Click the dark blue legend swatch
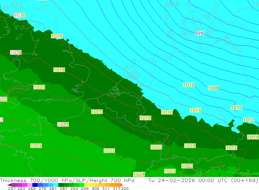This screenshot has width=259, height=190. (35, 185)
